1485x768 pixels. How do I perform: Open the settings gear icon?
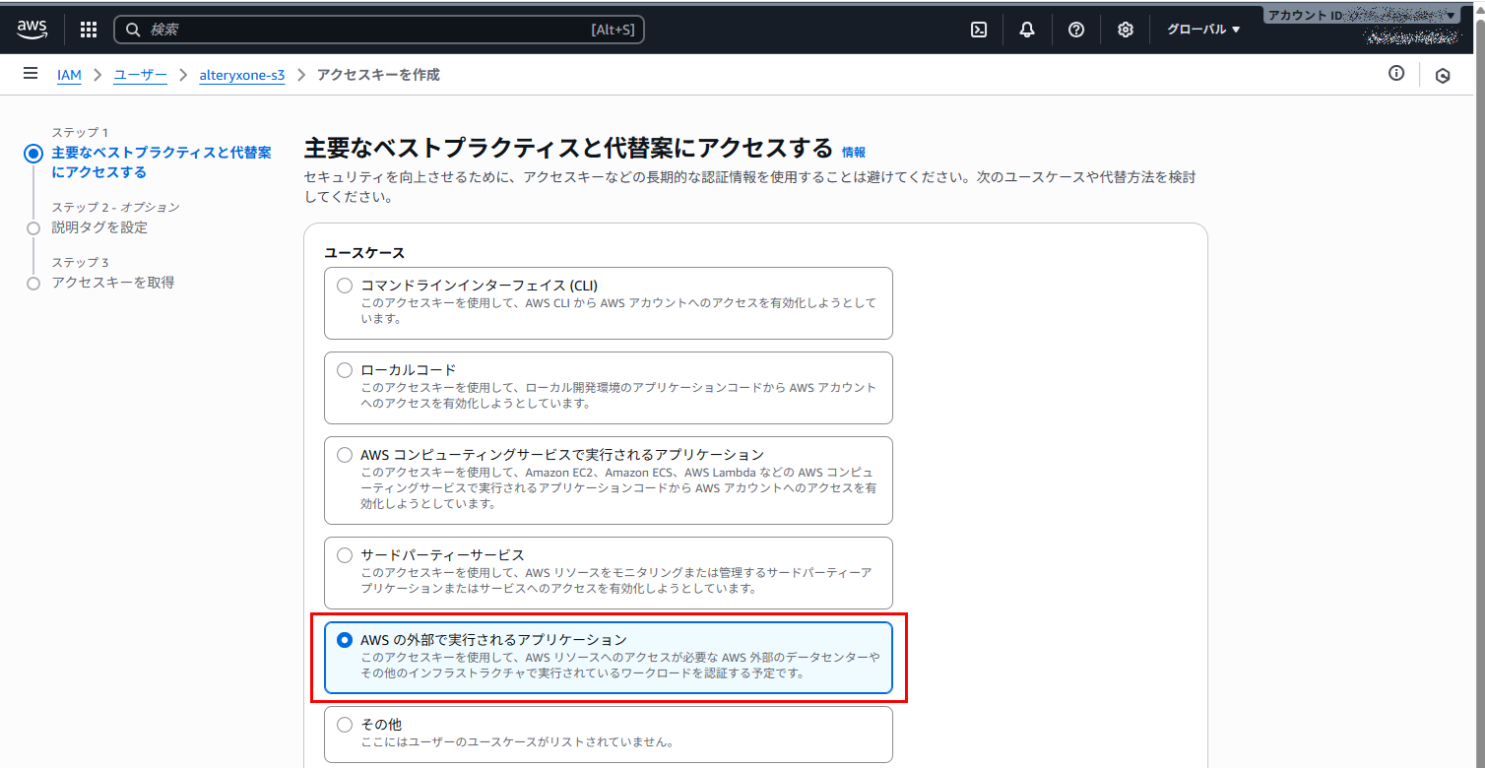click(1126, 30)
